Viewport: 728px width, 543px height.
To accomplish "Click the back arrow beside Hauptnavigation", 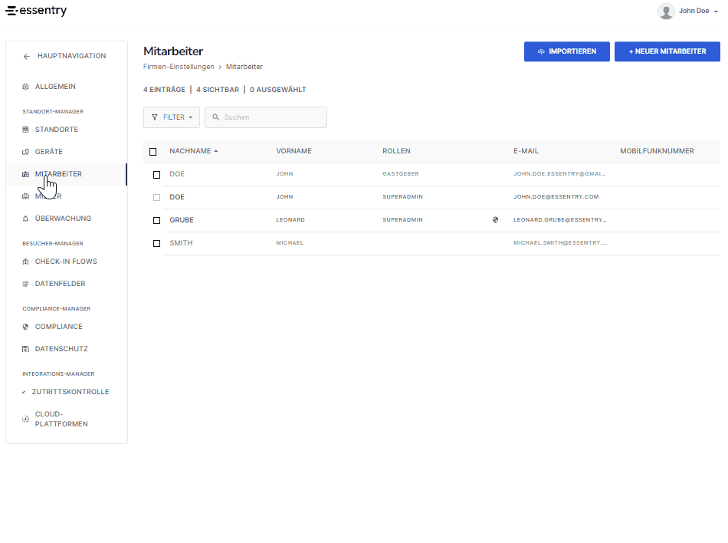I will [27, 56].
